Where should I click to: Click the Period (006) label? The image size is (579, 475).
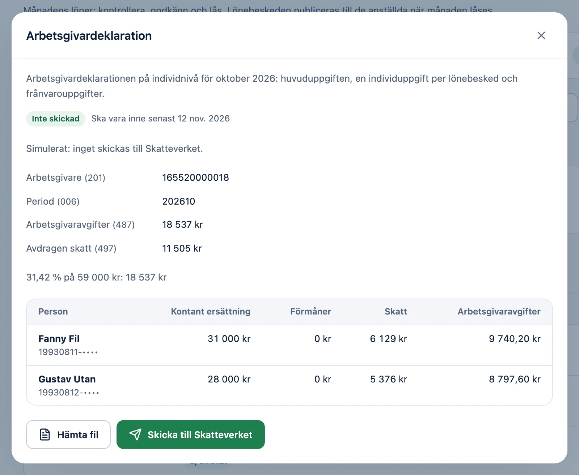(53, 201)
